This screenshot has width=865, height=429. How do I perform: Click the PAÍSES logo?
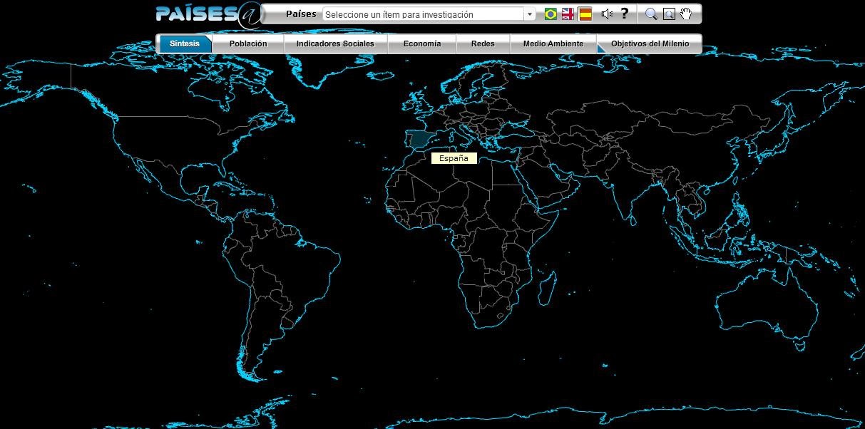click(x=200, y=13)
